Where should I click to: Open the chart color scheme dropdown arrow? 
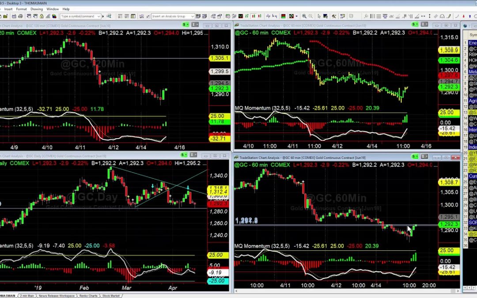pyautogui.click(x=297, y=16)
